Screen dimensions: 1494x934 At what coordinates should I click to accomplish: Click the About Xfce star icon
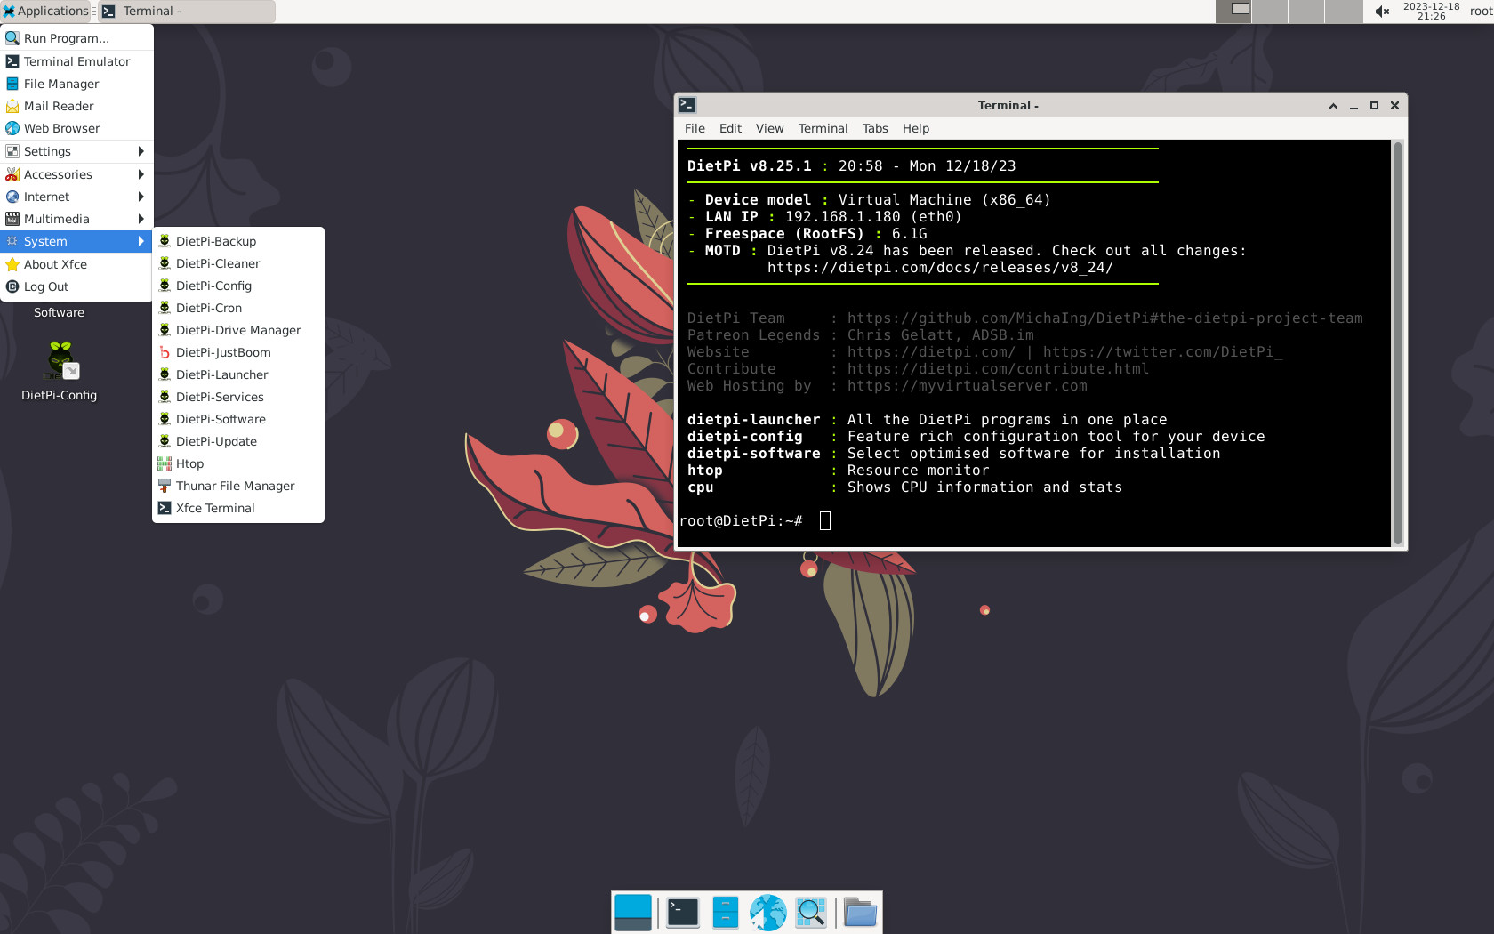pyautogui.click(x=12, y=264)
